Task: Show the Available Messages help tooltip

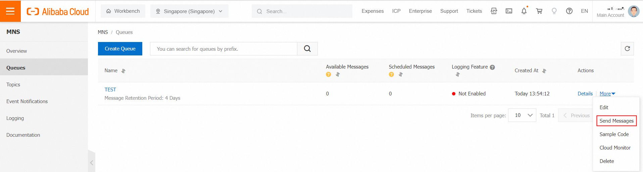Action: pos(328,74)
